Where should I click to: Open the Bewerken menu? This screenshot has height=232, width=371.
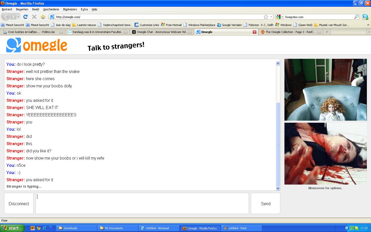pos(22,9)
